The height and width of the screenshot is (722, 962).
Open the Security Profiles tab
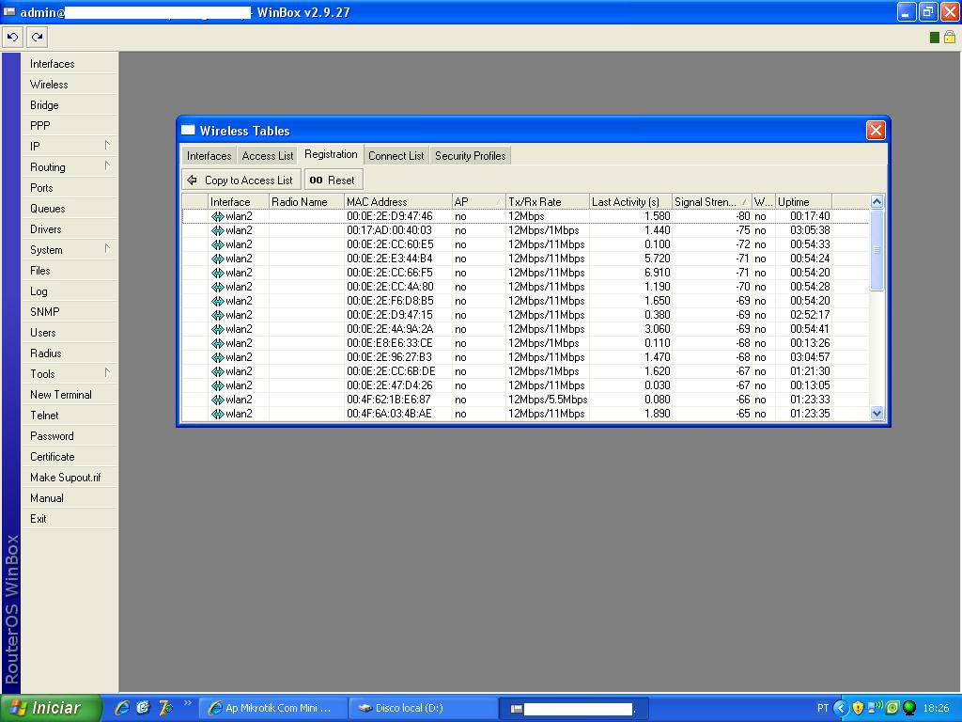(471, 156)
